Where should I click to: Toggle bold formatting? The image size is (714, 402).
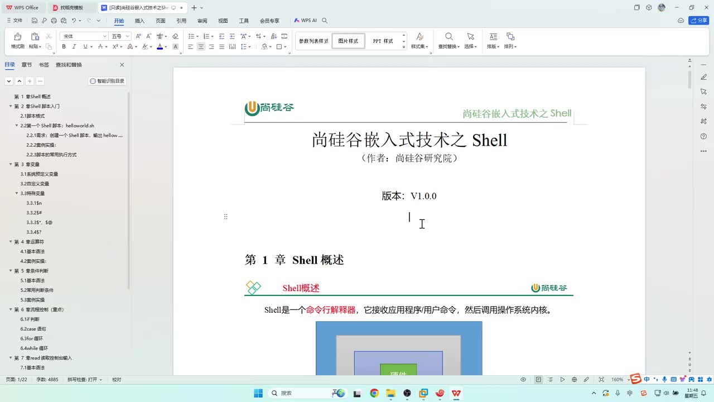[x=64, y=47]
